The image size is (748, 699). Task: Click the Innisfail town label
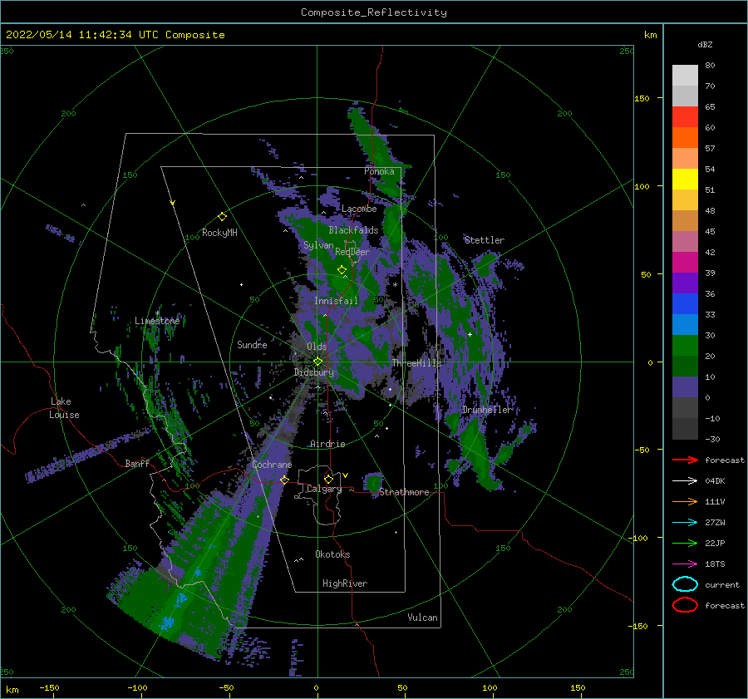point(336,301)
